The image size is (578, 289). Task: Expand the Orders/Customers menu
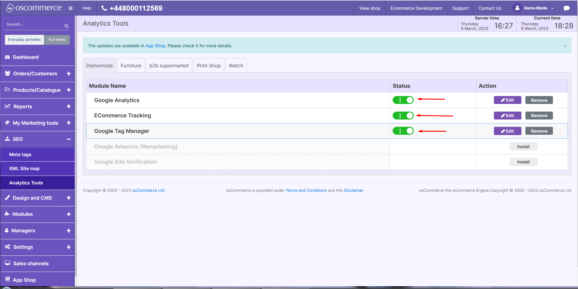pos(69,73)
